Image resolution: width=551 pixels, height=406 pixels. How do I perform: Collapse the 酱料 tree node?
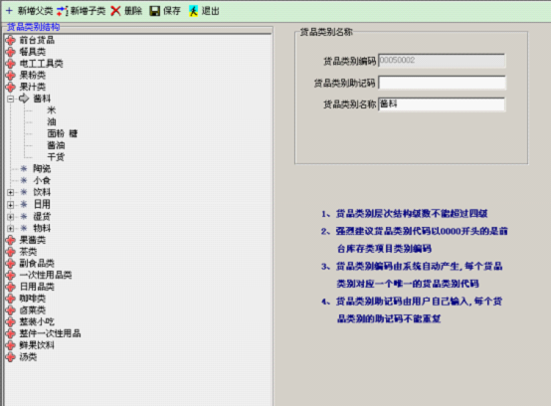pyautogui.click(x=11, y=99)
